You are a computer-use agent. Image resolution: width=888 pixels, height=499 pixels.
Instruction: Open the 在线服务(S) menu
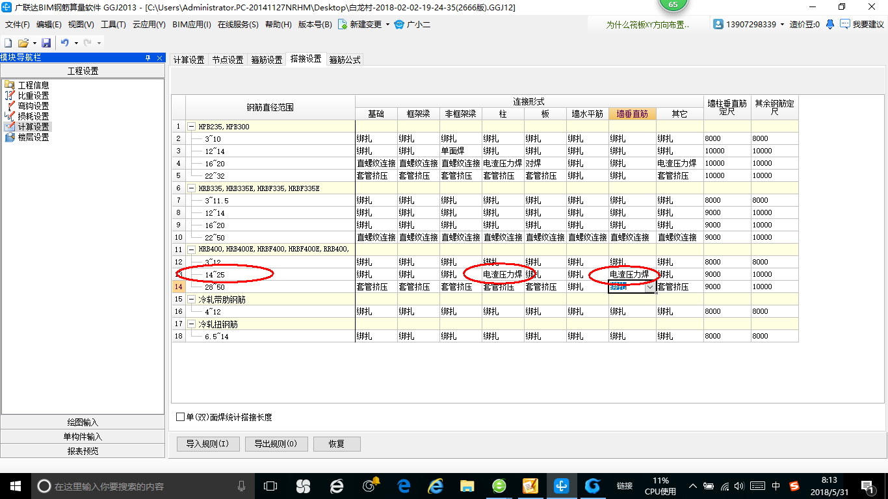238,24
